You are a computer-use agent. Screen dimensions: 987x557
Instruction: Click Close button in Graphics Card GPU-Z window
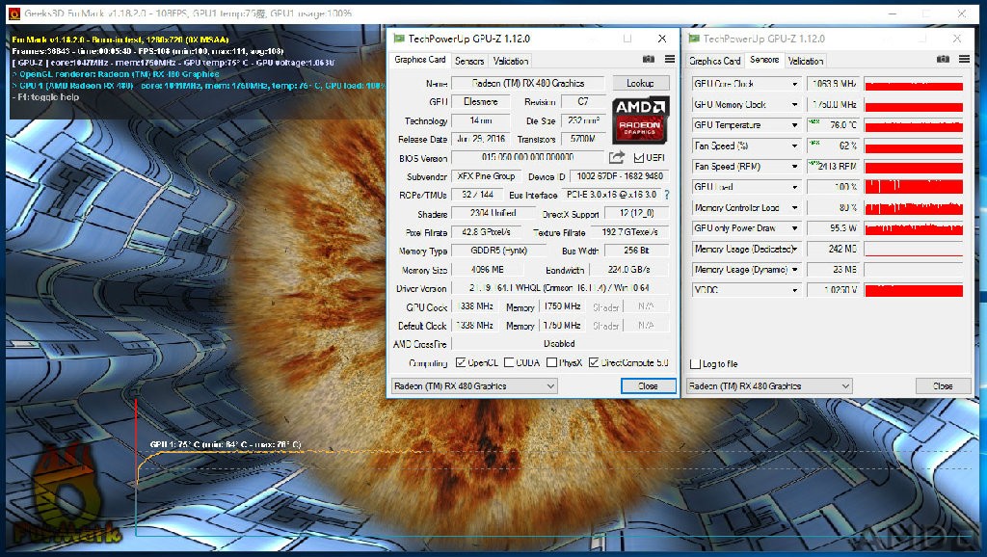(649, 385)
